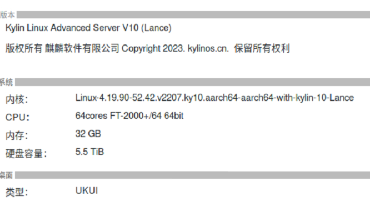The image size is (370, 202).
Task: Click the CPU label
Action: coord(17,117)
